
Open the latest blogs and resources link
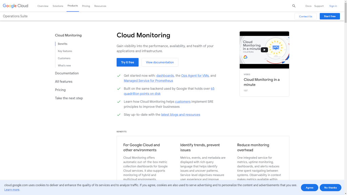[x=181, y=114]
